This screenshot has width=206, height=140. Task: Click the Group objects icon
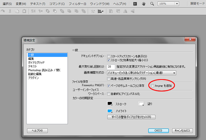click(x=33, y=11)
